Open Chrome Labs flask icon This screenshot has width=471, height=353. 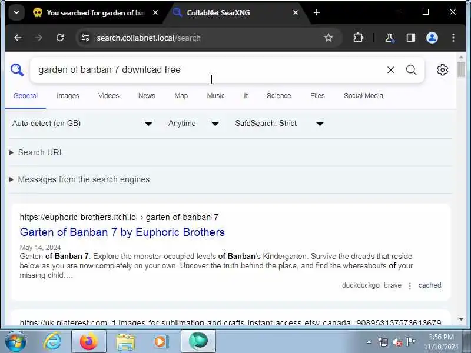[x=390, y=38]
